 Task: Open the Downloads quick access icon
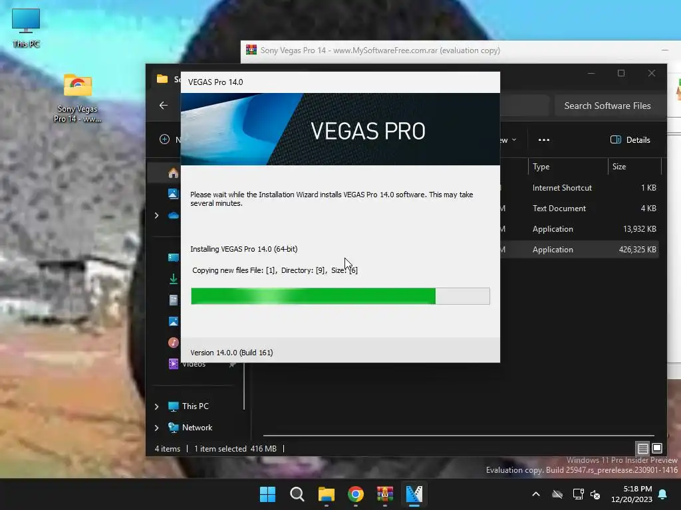[x=174, y=279]
